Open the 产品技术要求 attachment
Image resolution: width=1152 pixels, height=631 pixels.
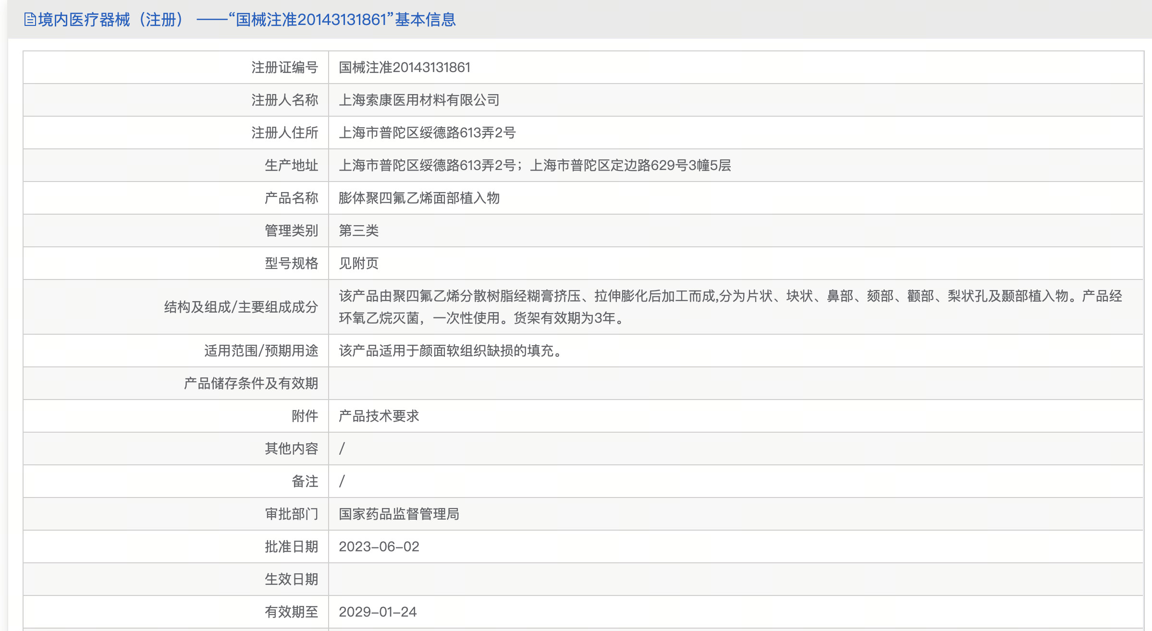379,416
